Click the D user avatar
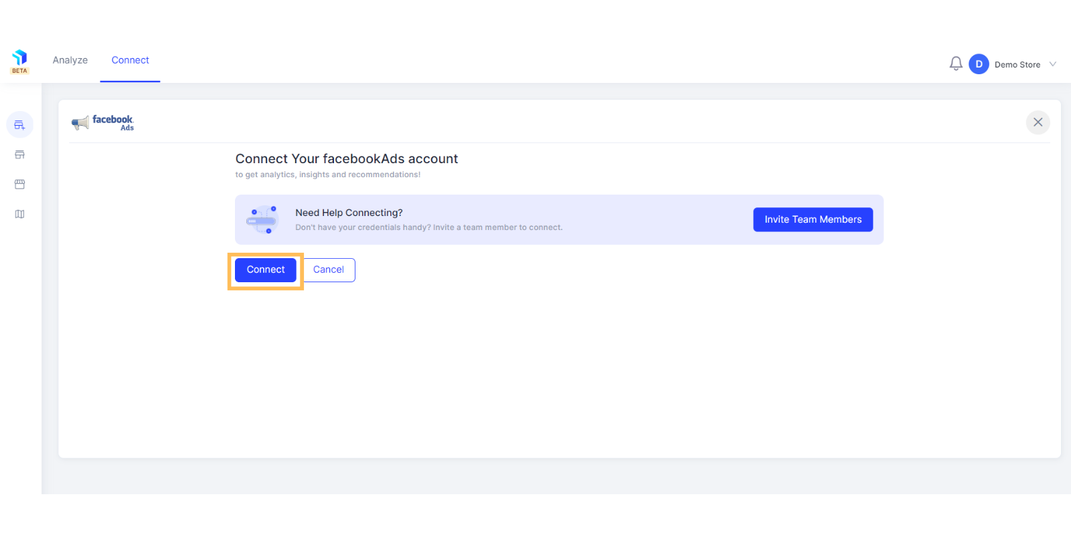The height and width of the screenshot is (535, 1071). 979,64
